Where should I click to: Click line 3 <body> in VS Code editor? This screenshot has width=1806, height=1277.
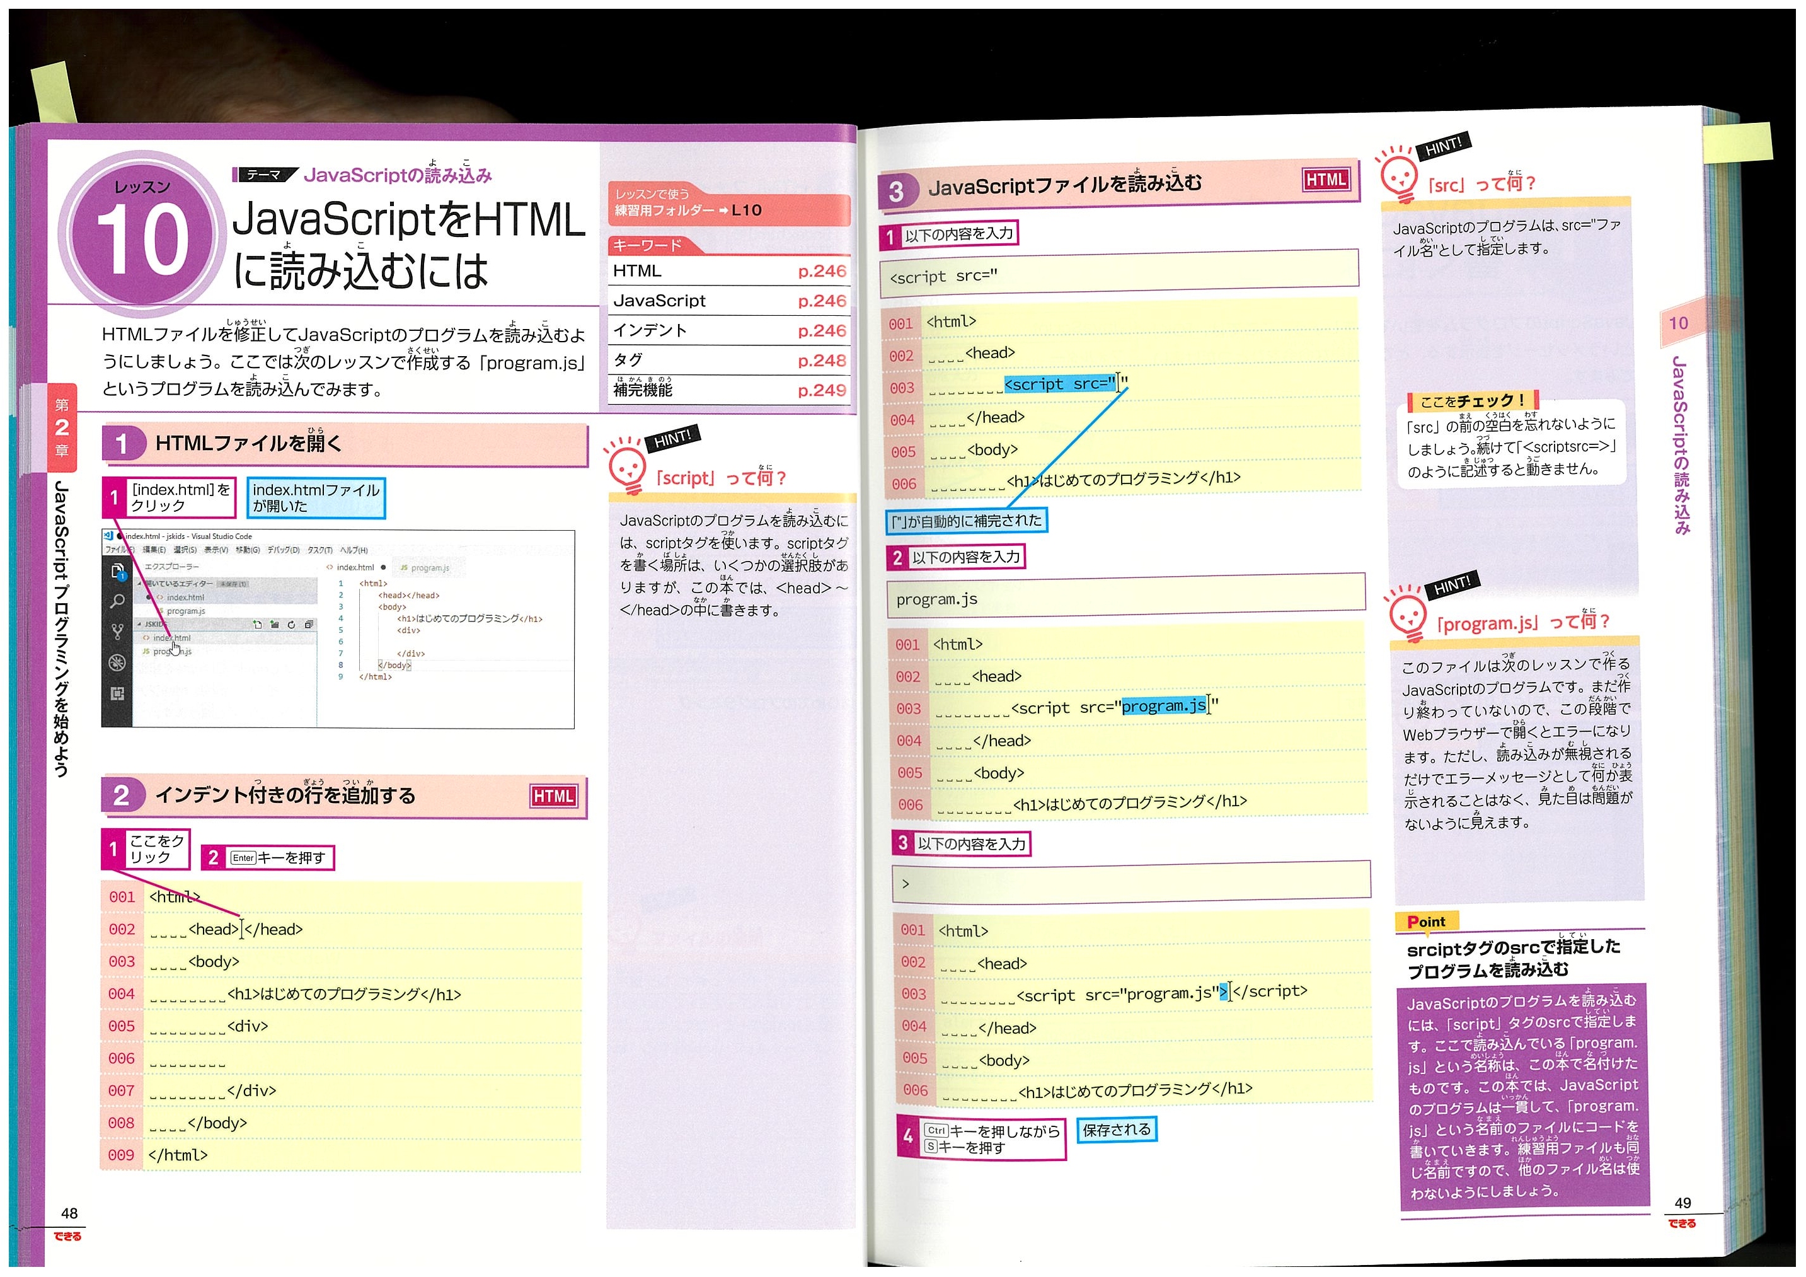tap(393, 608)
